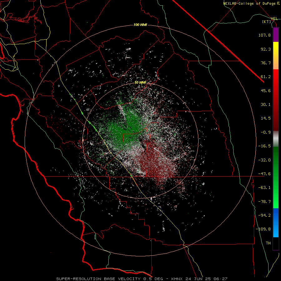Click the -0.9 legend value
281x281 pixels.
tap(266, 132)
